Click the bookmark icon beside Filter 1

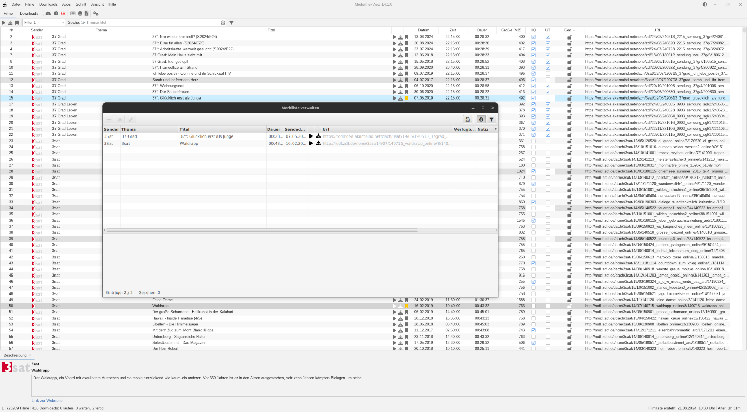[x=17, y=23]
